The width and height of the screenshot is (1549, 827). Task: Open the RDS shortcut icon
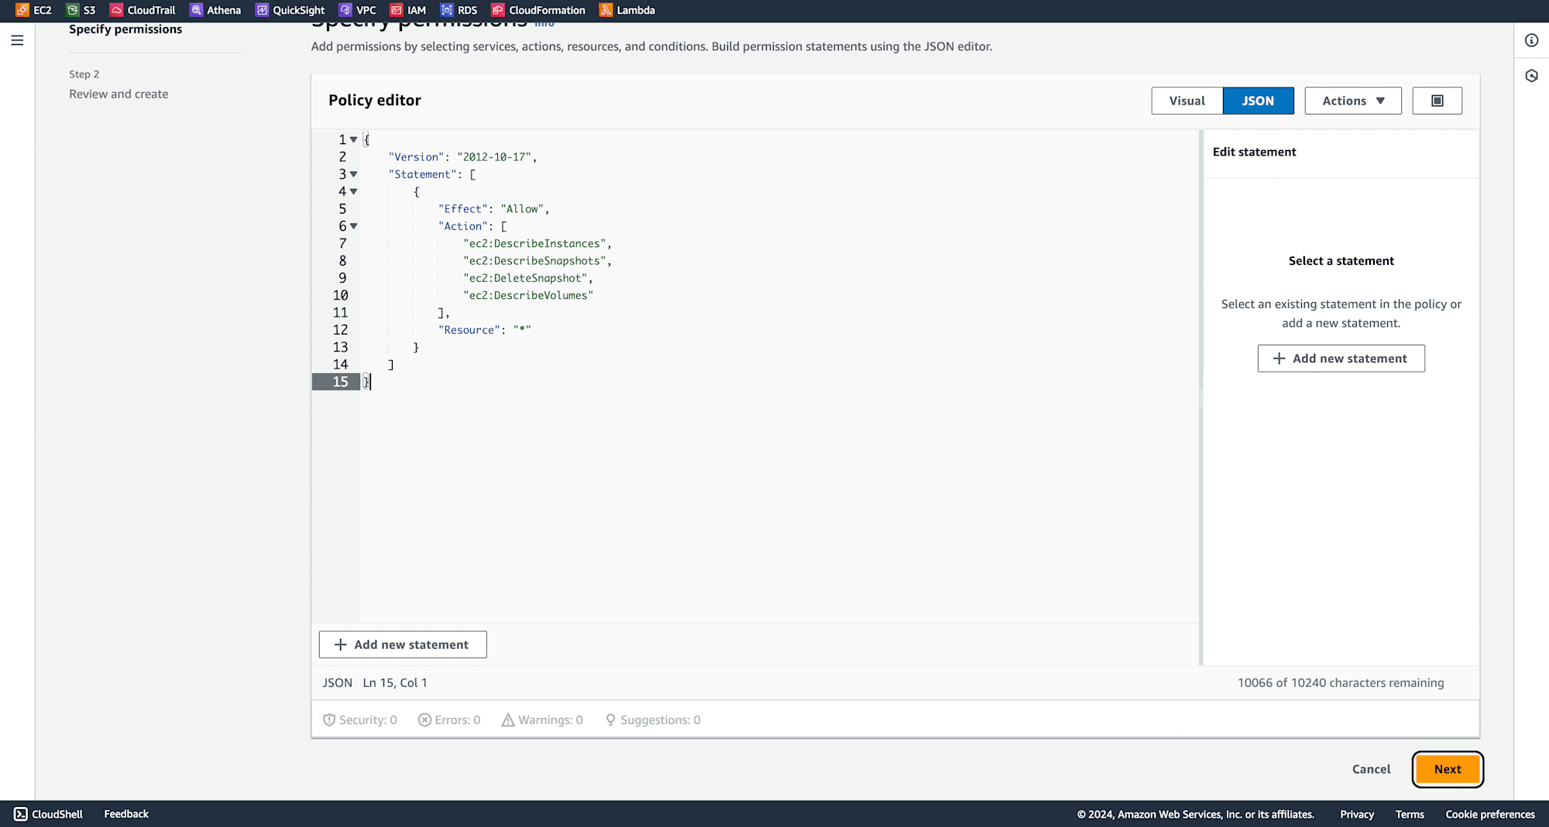[x=447, y=10]
